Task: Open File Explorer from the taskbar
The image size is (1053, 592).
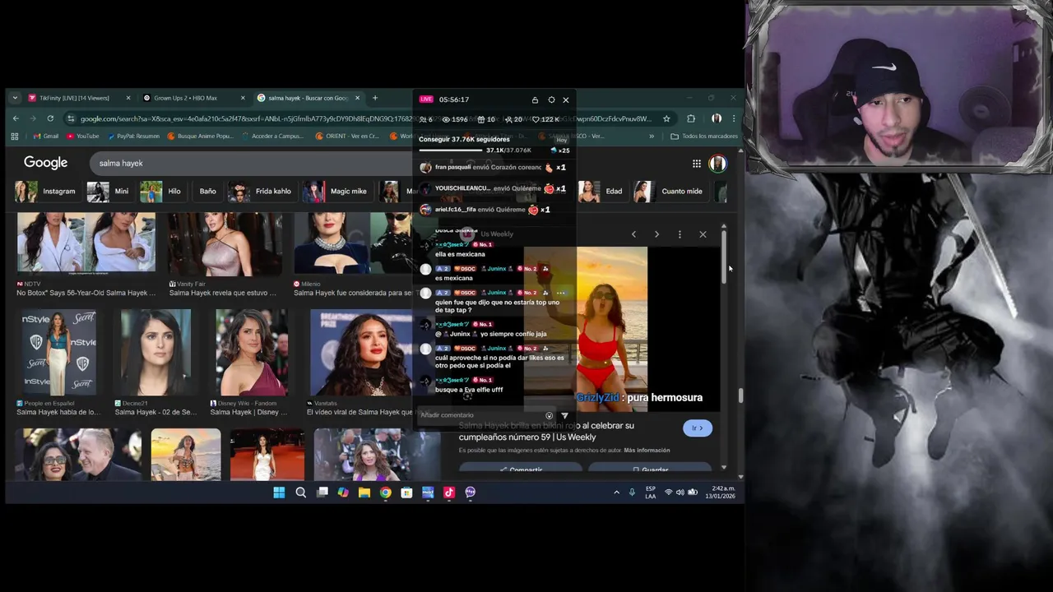Action: [x=364, y=493]
